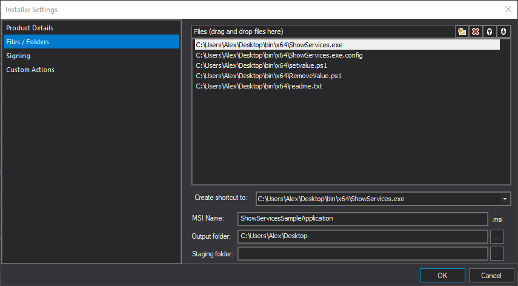Select setvalue.ps1 in the files list
Viewport: 518px width, 286px height.
tap(347, 65)
